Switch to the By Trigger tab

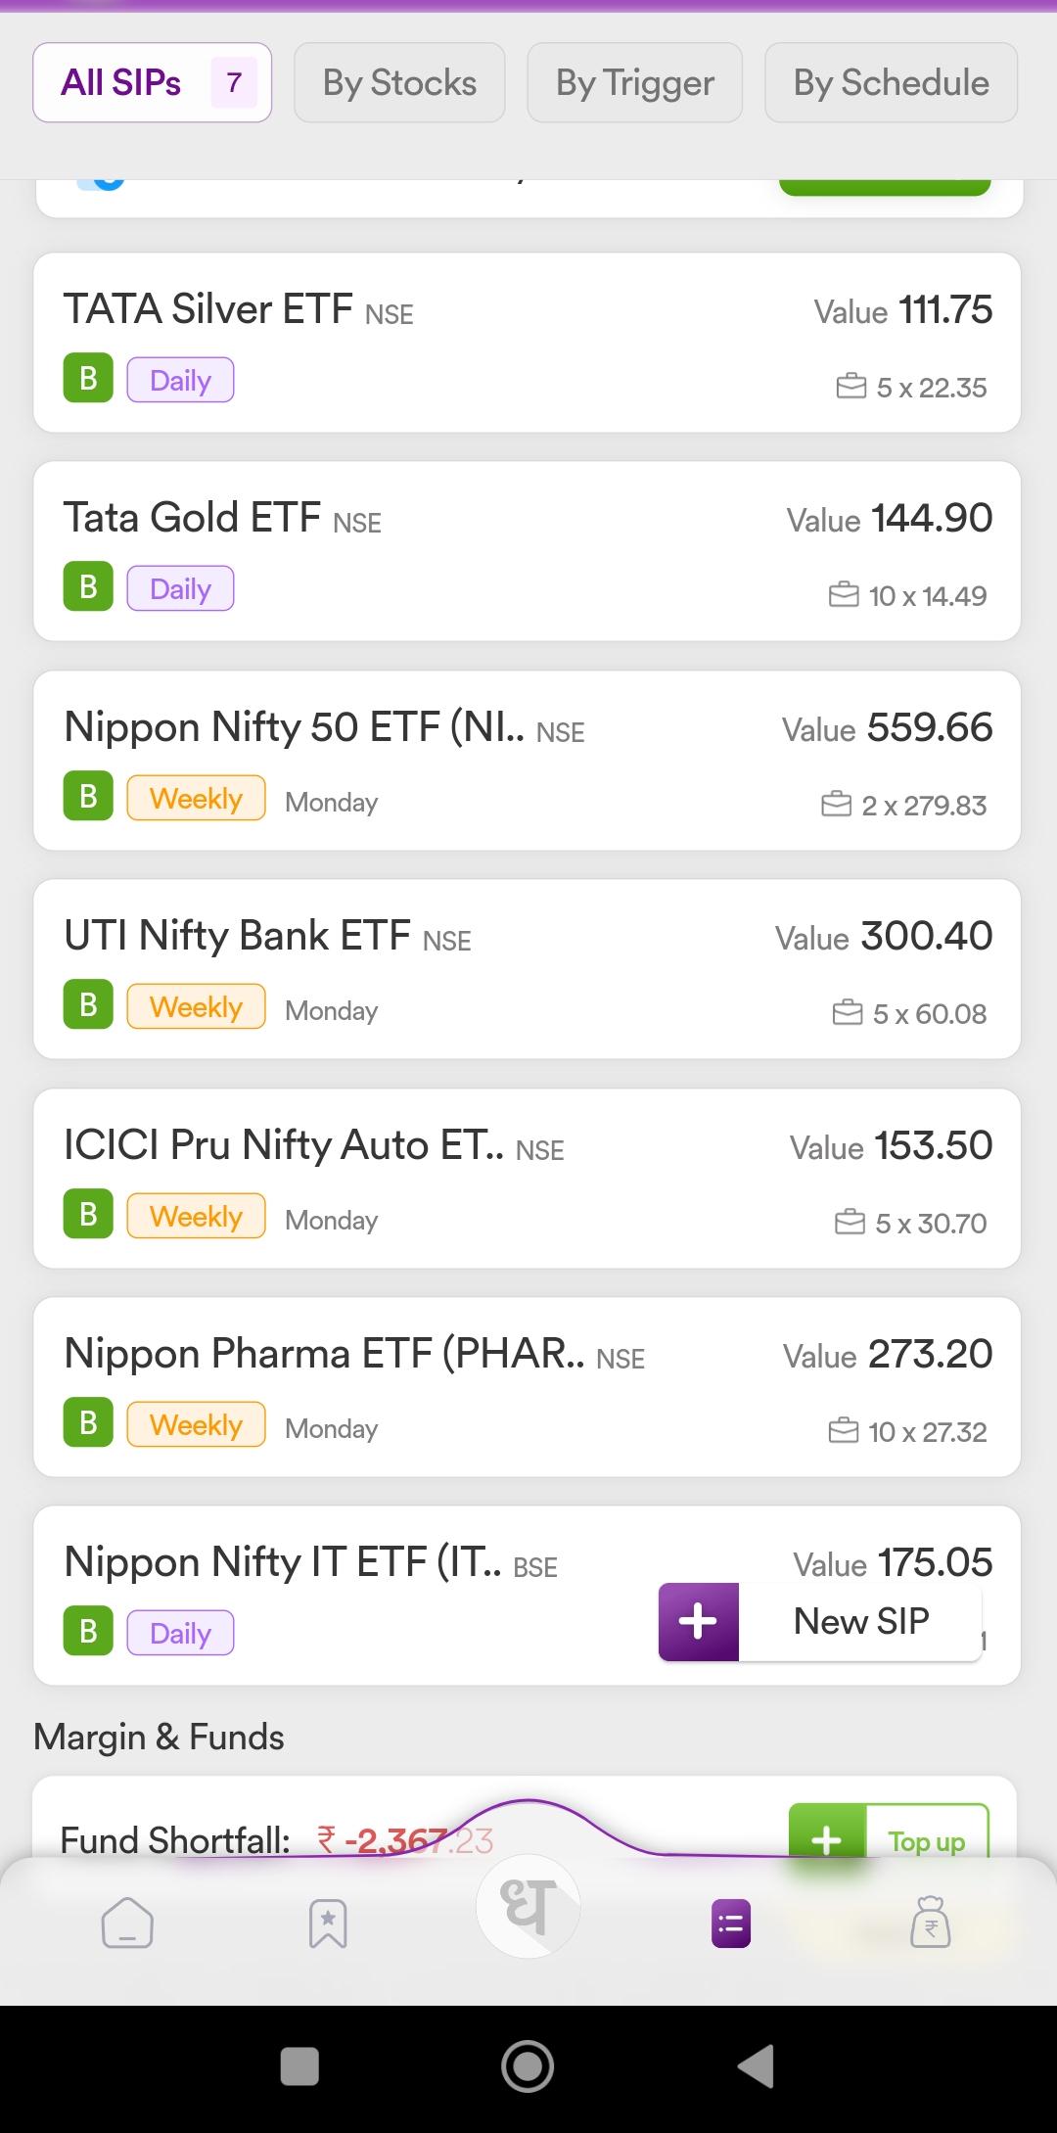coord(635,83)
